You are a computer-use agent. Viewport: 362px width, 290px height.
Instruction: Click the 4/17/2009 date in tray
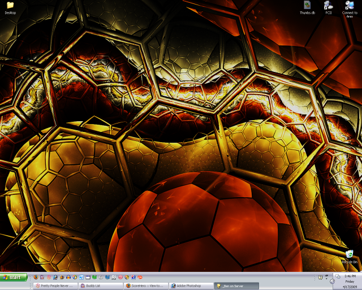350,287
